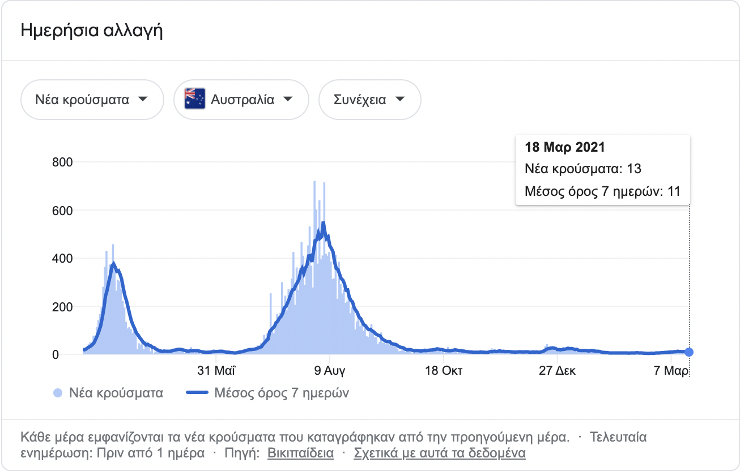Click the light blue "Νέα κρούσματα" legend dot

[57, 393]
